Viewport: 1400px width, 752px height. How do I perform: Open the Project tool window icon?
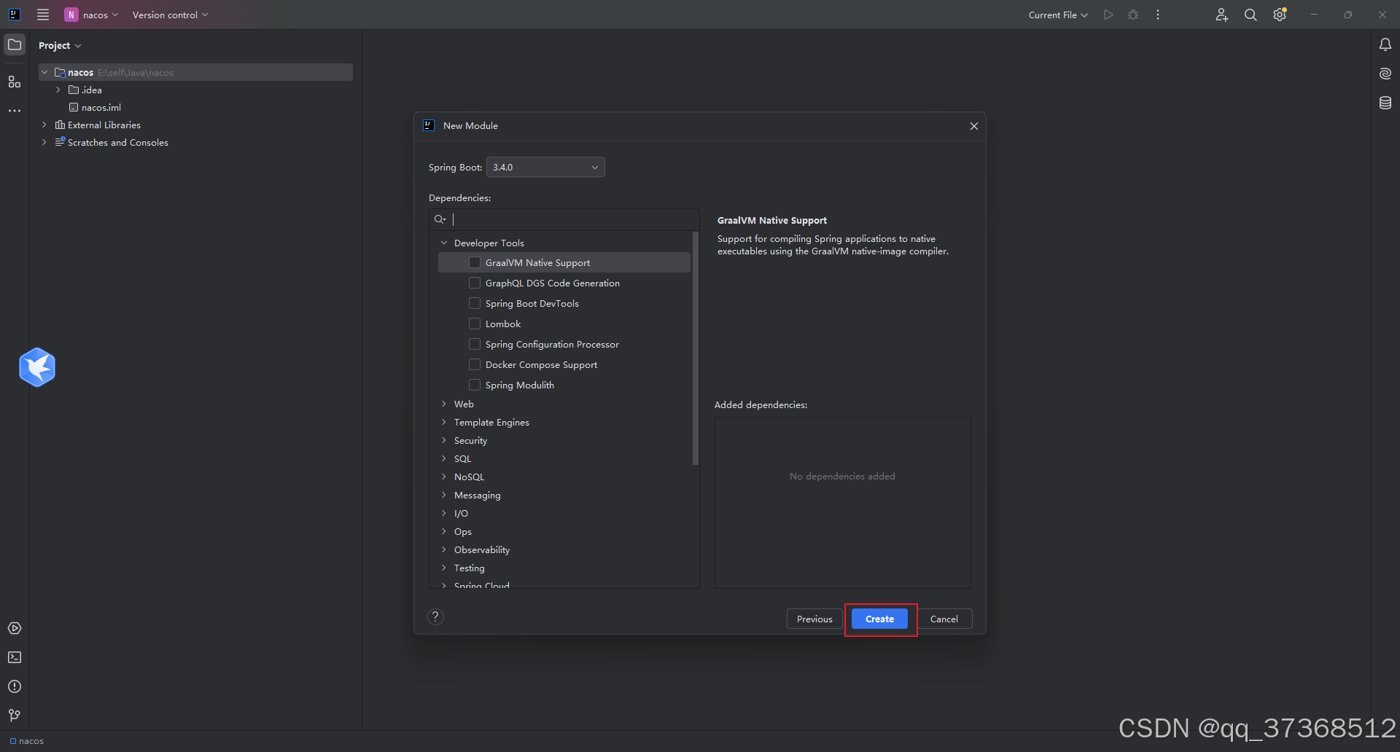click(x=15, y=44)
